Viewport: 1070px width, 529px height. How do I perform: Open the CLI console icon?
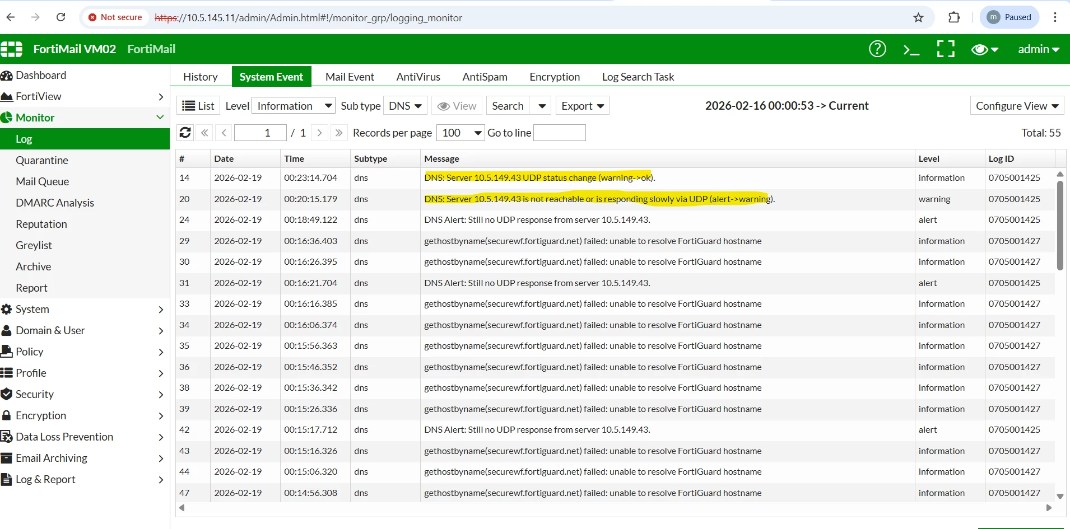pos(911,50)
